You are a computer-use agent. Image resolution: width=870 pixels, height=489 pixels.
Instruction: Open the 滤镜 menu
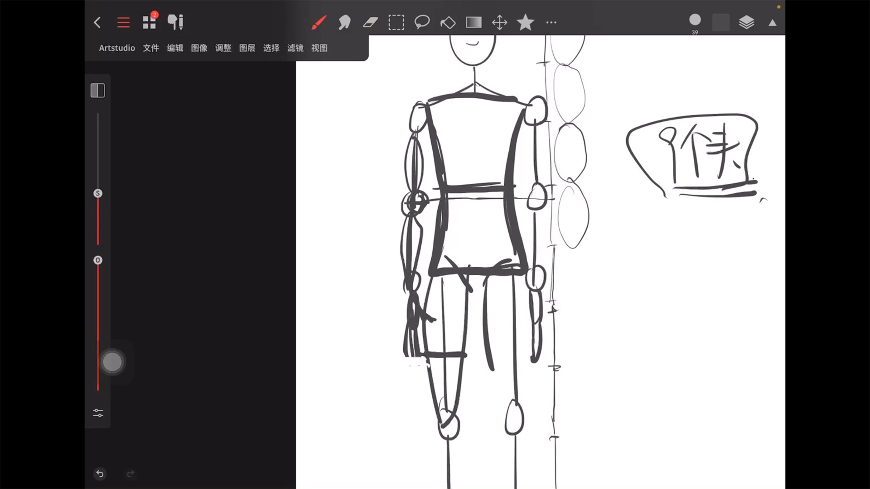coord(295,48)
